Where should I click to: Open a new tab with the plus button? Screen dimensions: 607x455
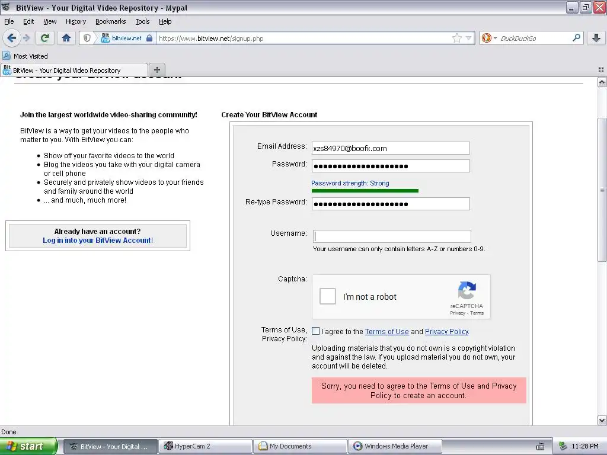pyautogui.click(x=156, y=70)
